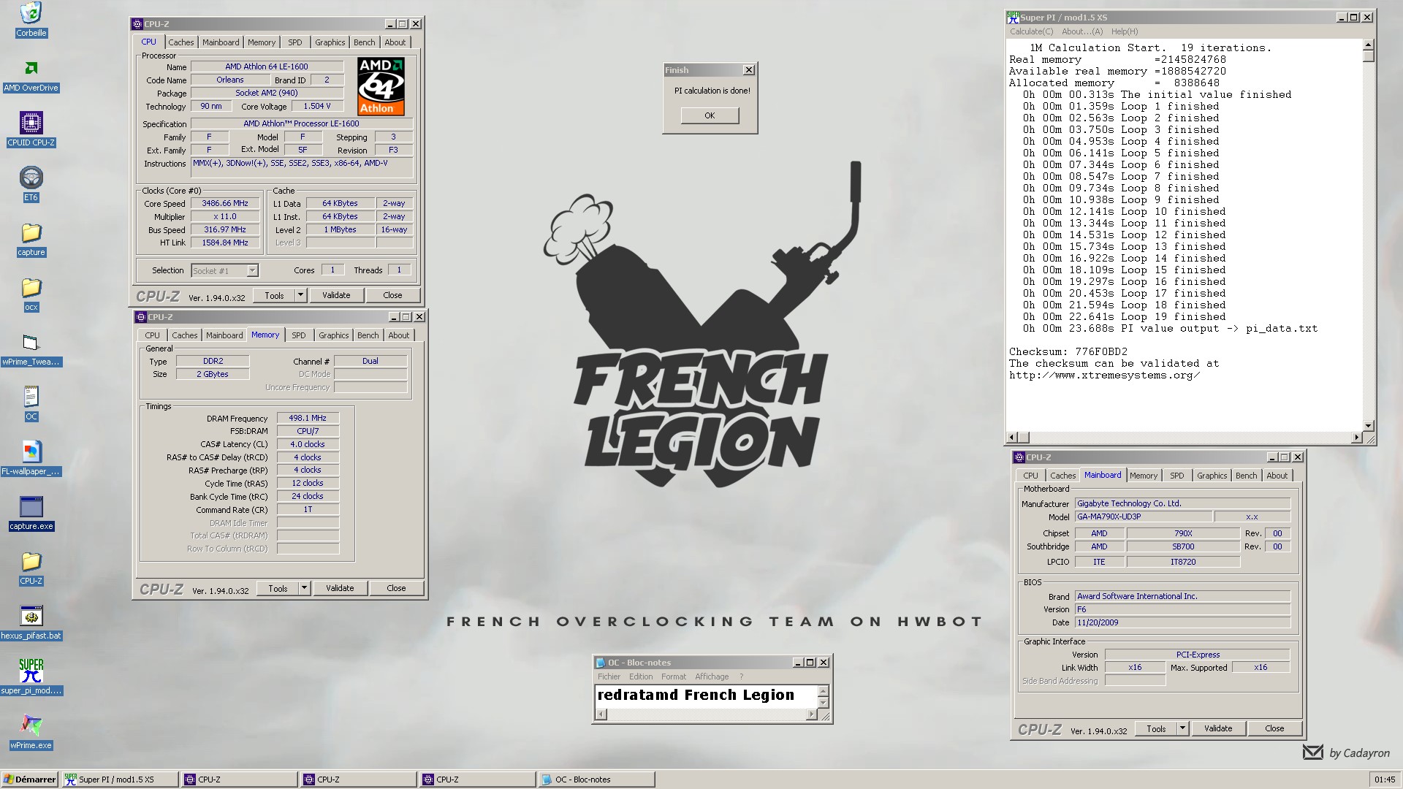The width and height of the screenshot is (1403, 789).
Task: Select OC - Bloc-notes taskbar button
Action: pos(596,780)
